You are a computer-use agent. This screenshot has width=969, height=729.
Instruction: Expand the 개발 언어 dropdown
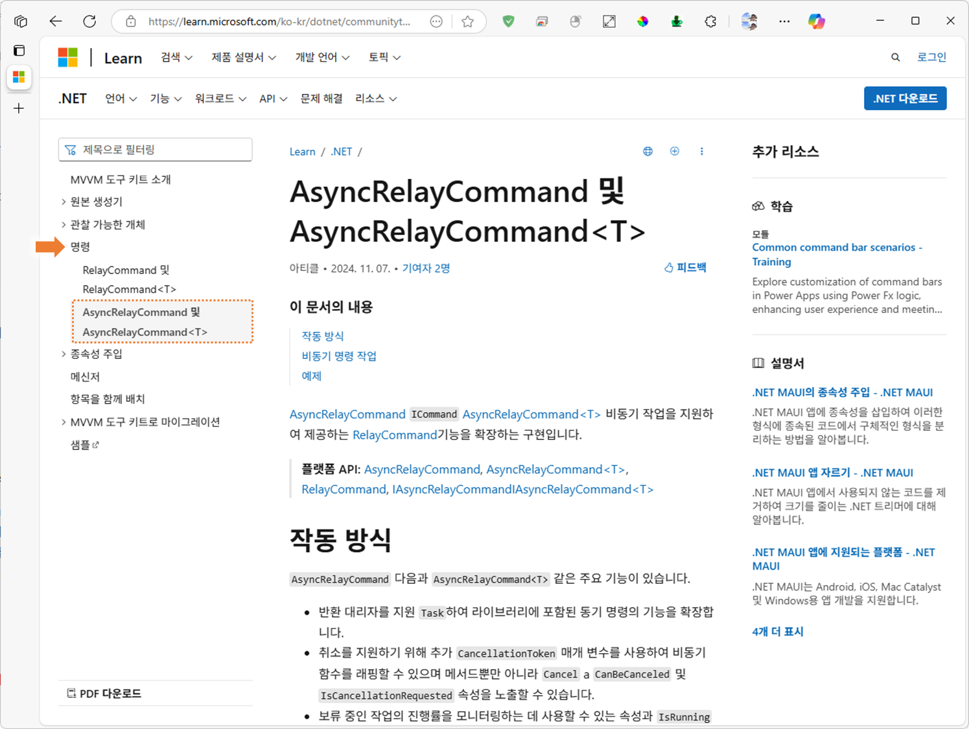coord(322,58)
